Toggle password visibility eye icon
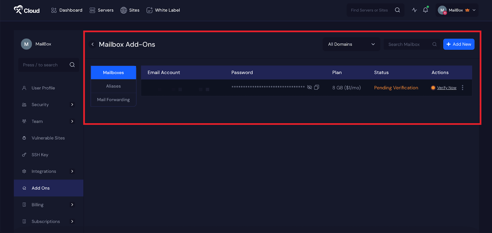The width and height of the screenshot is (492, 233). (x=310, y=87)
